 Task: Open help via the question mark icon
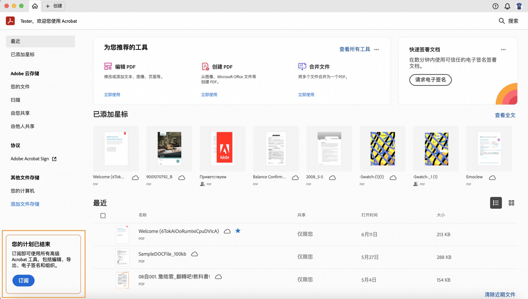(495, 6)
